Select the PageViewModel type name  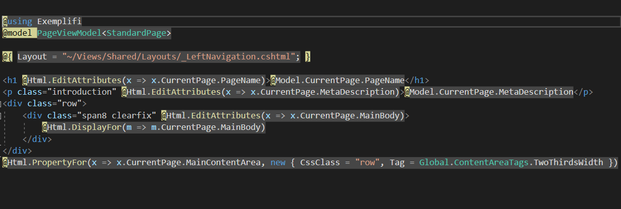(70, 33)
